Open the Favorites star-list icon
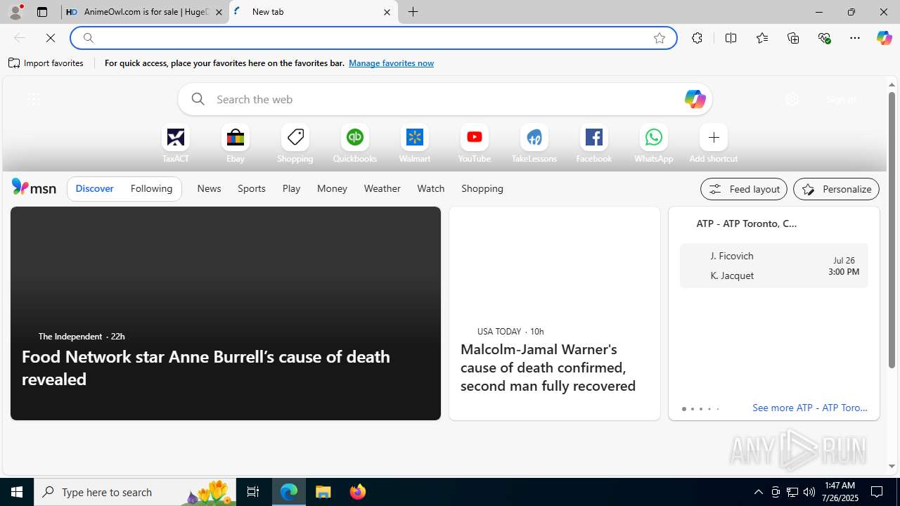 tap(762, 38)
